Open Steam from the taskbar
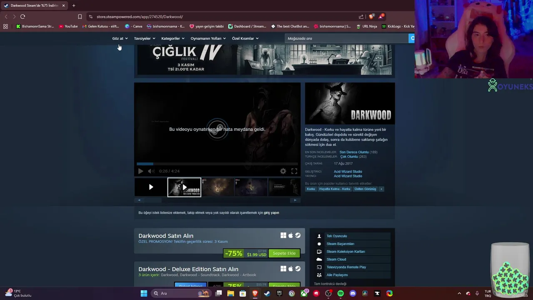 [267, 293]
